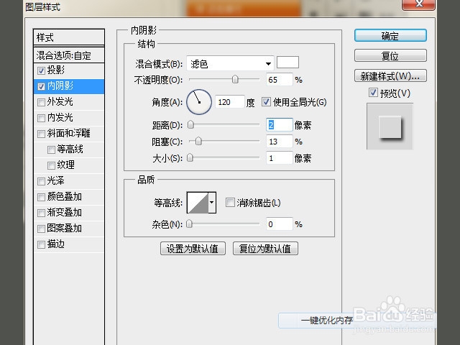
Task: Click the 等高线 contour thumbnail
Action: (x=198, y=203)
